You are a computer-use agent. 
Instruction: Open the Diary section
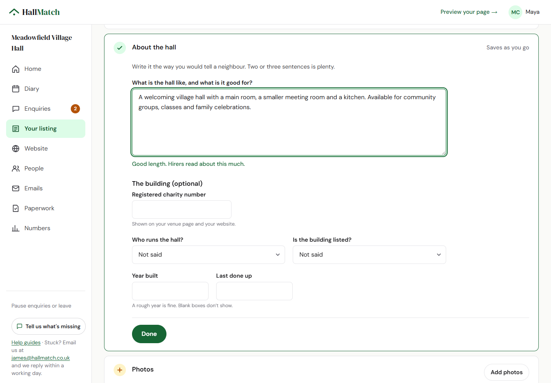pos(46,89)
